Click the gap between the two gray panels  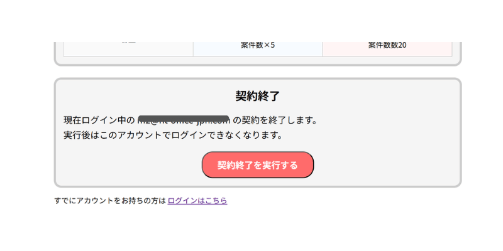pos(258,72)
